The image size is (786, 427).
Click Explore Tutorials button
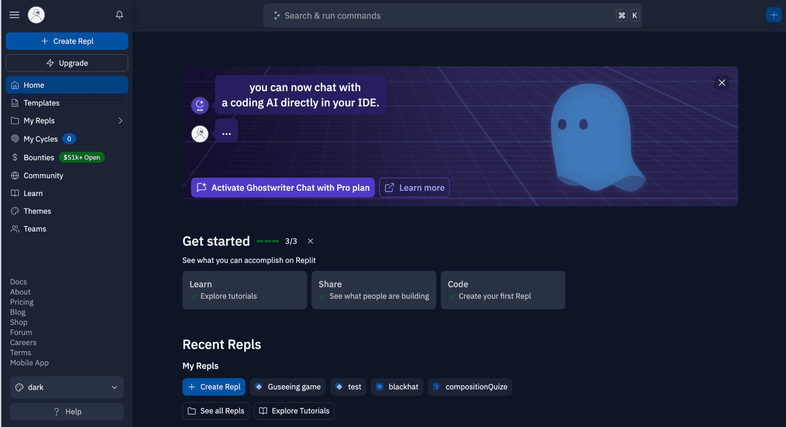tap(294, 411)
